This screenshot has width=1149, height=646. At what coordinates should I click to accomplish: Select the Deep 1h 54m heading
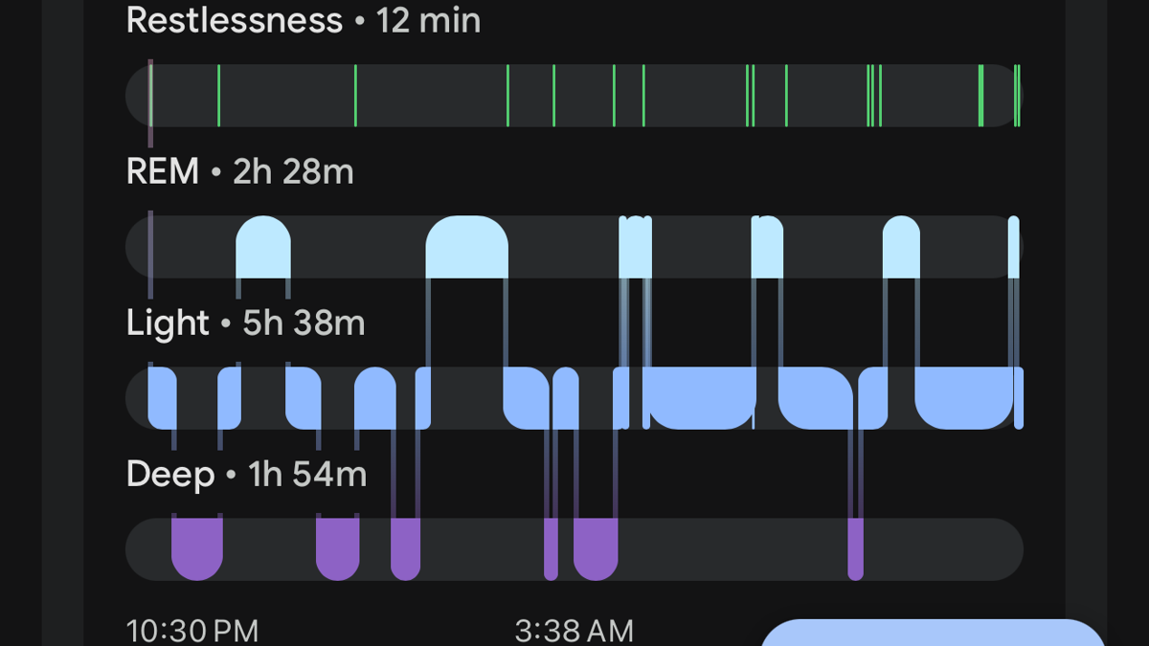(x=247, y=475)
